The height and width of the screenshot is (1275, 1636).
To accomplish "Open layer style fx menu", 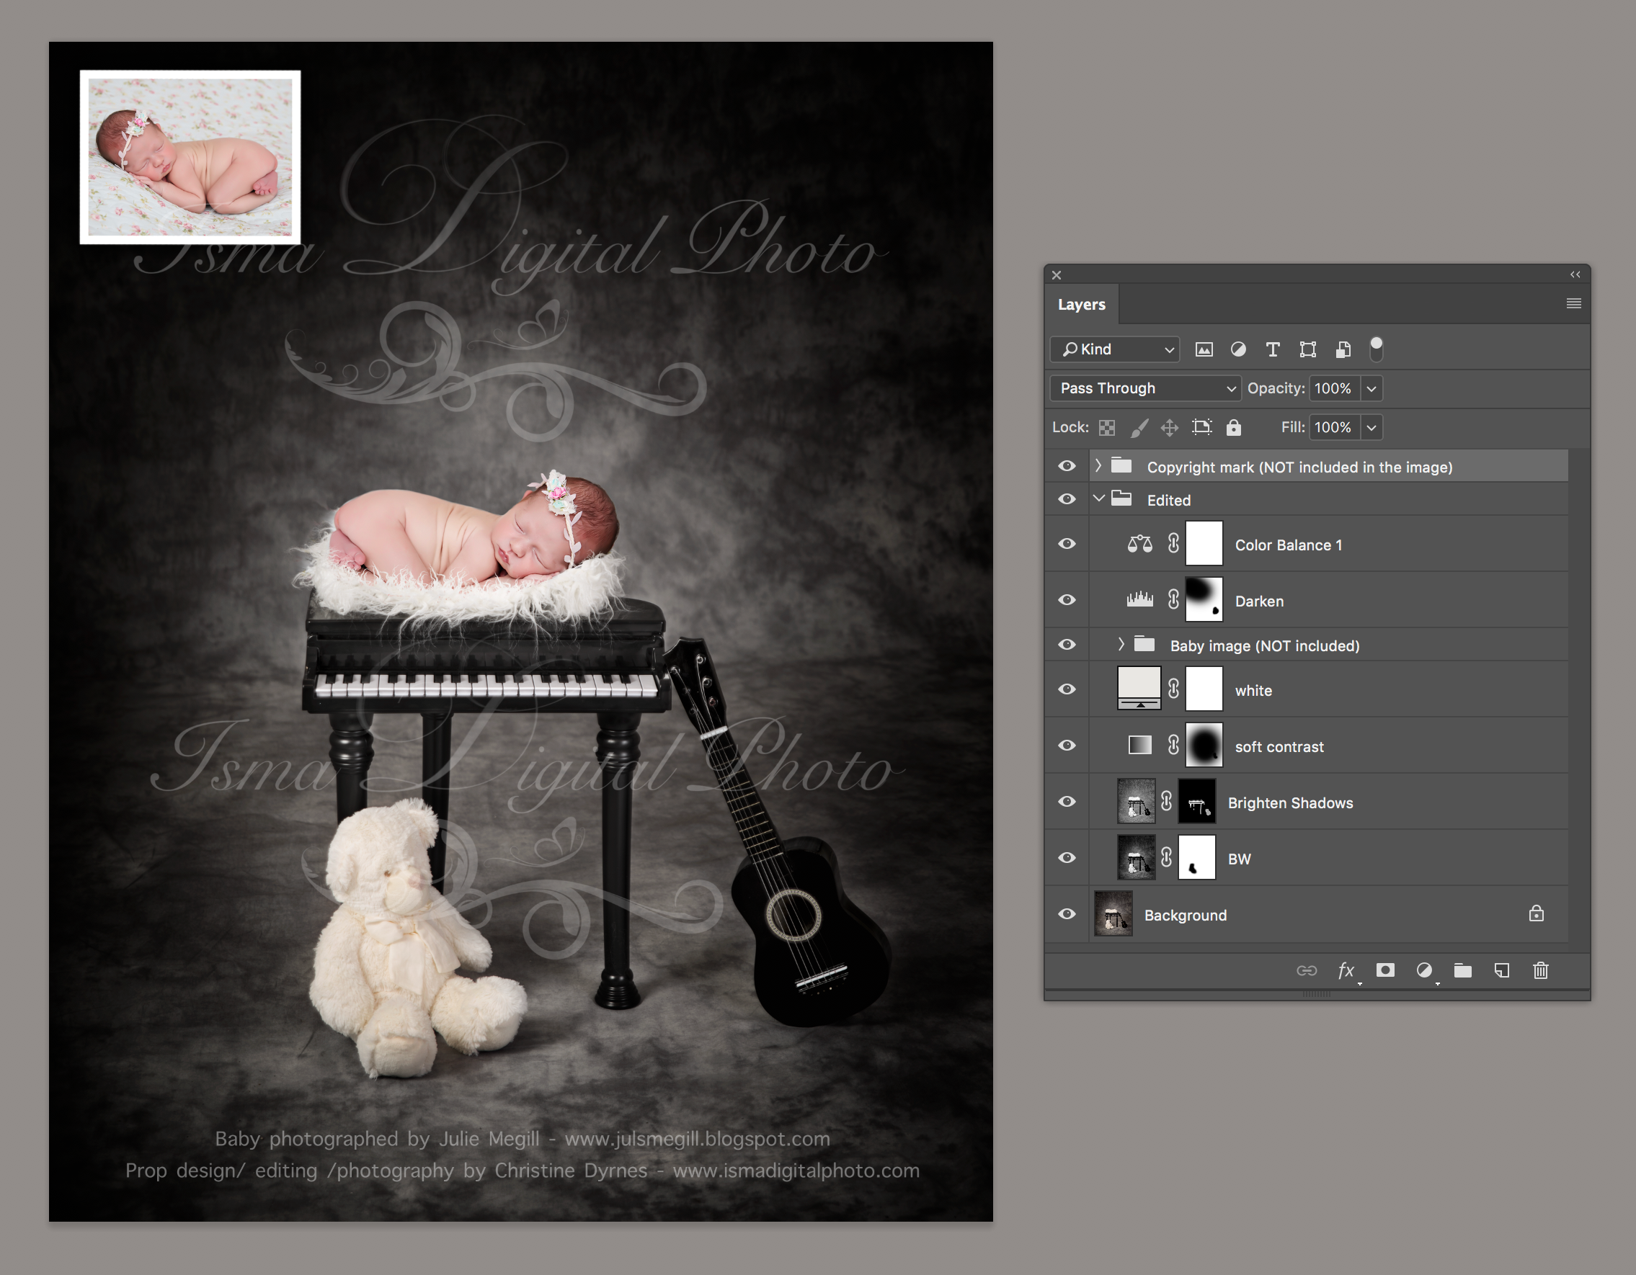I will point(1346,971).
